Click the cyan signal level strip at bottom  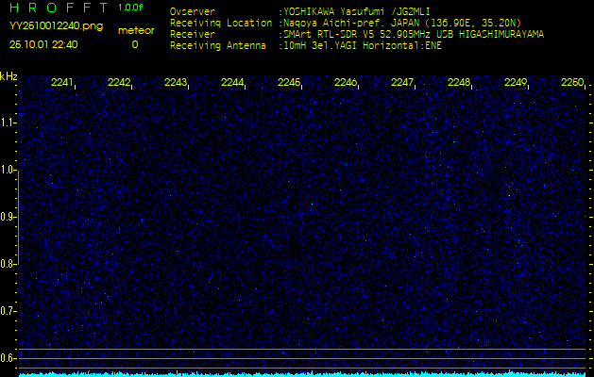(x=302, y=373)
